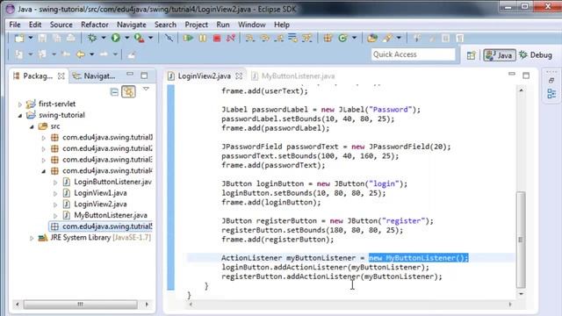The image size is (562, 316).
Task: Click the New file wizard icon
Action: [19, 38]
